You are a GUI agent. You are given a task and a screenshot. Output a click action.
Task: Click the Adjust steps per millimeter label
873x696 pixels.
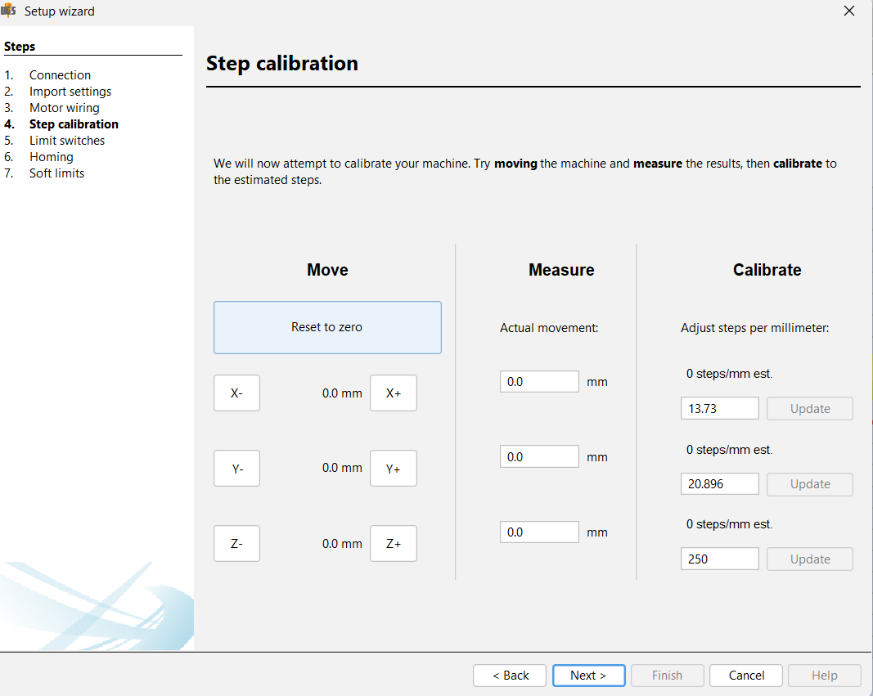click(755, 328)
